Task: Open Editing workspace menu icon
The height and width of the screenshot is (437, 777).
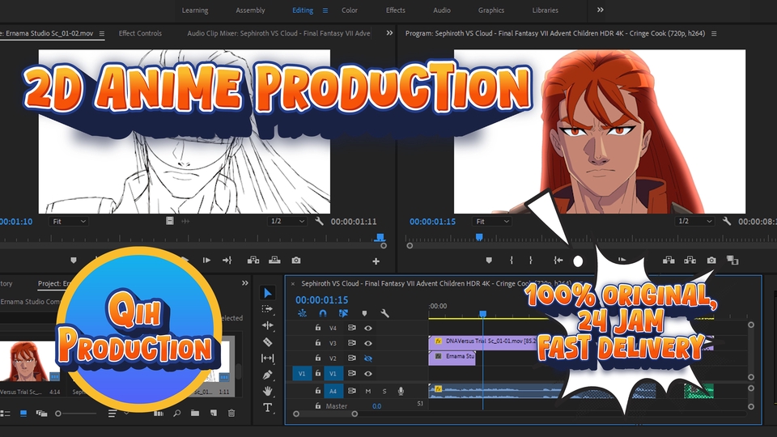Action: point(325,11)
